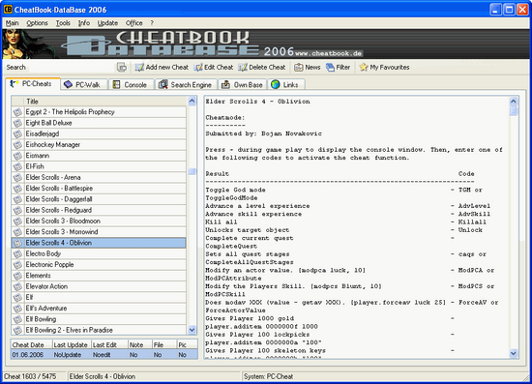Click the Note column header
The image size is (532, 384).
(x=139, y=344)
